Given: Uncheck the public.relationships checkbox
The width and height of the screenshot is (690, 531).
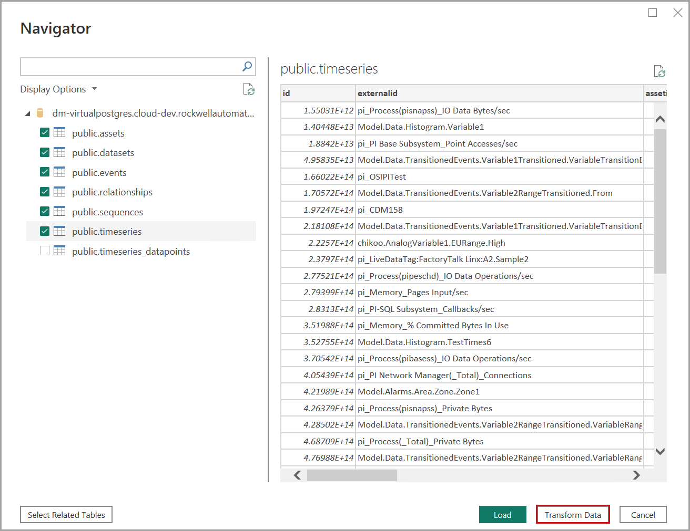Looking at the screenshot, I should coord(45,192).
